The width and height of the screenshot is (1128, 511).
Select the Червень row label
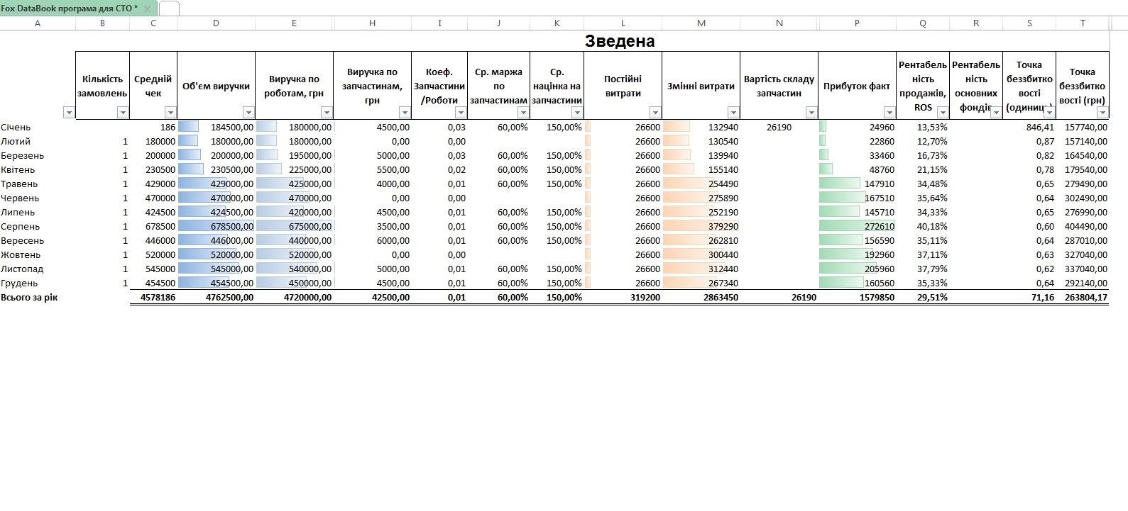[x=20, y=198]
